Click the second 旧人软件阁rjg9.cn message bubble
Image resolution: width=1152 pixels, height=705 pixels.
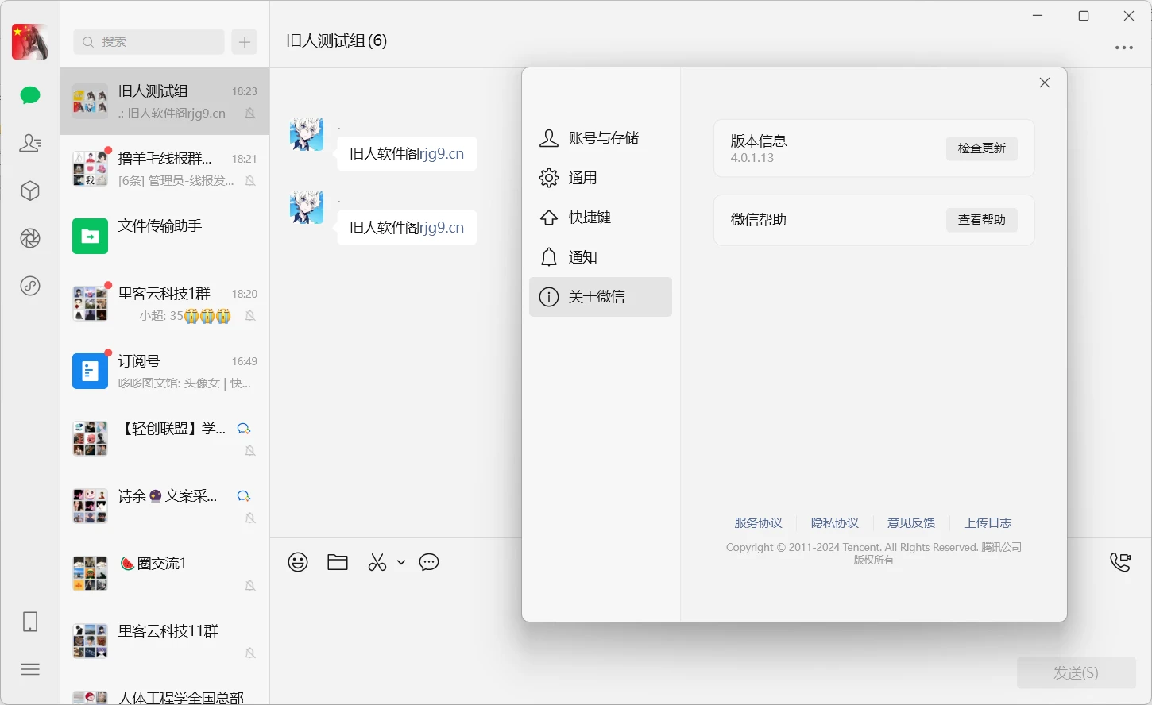(x=407, y=228)
